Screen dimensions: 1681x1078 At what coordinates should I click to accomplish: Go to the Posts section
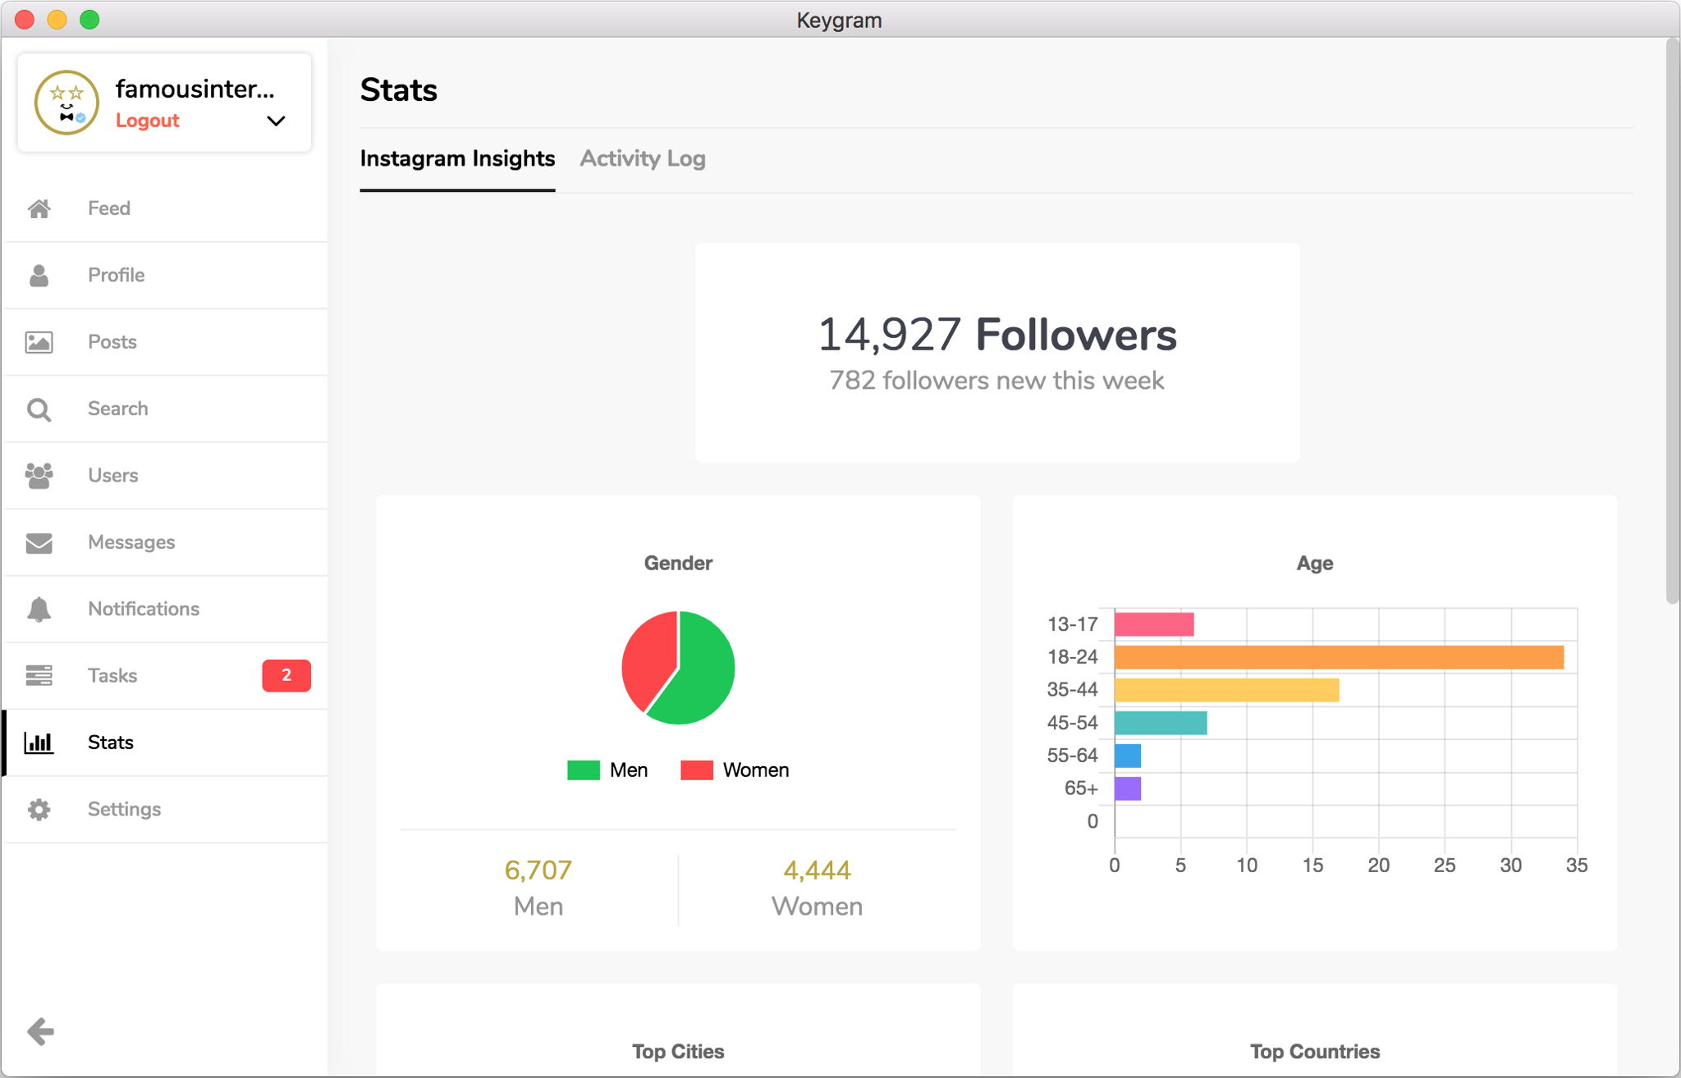165,342
